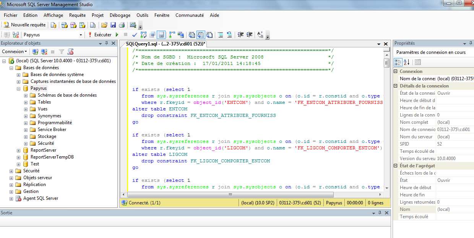Select the Parse query checkmark icon

click(x=134, y=35)
